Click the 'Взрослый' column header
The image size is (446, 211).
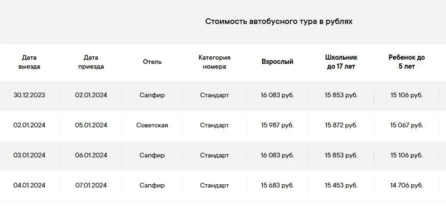coord(277,62)
